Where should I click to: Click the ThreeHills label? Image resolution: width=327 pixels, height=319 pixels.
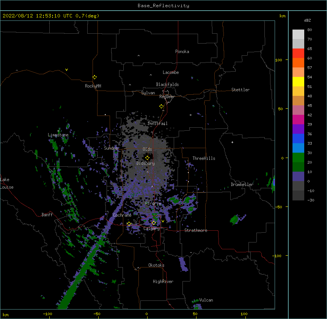[x=204, y=158]
